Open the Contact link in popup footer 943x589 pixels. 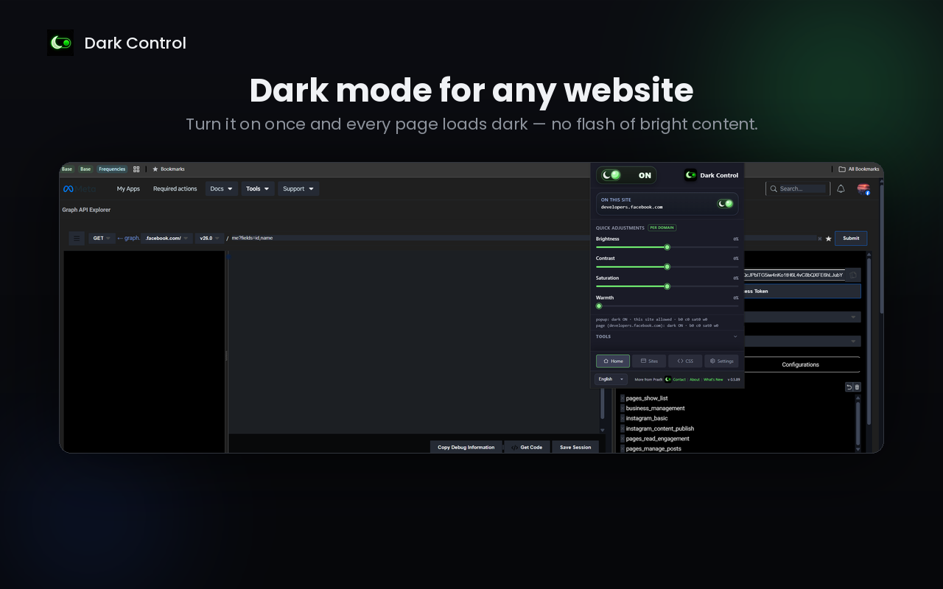[x=679, y=380]
